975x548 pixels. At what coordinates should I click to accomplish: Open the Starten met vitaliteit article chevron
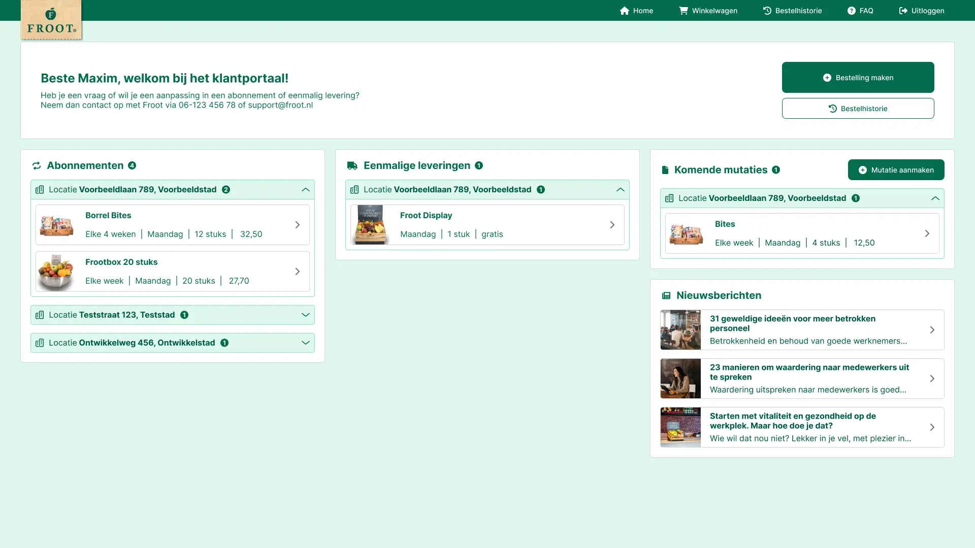point(932,427)
